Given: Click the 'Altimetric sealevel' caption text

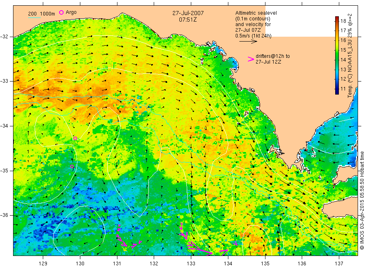Looking at the screenshot, I should click(x=256, y=13).
